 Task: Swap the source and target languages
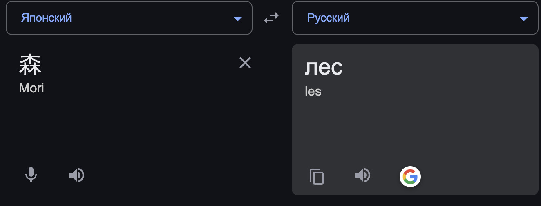click(271, 18)
